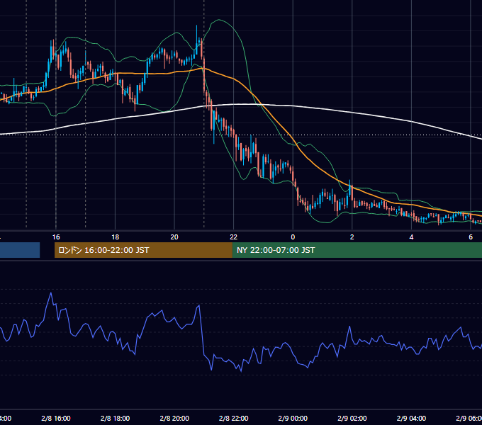Viewport: 482px width, 425px height.
Task: Click the "2/8 22:00" timestamp on lower axis
Action: click(x=234, y=418)
